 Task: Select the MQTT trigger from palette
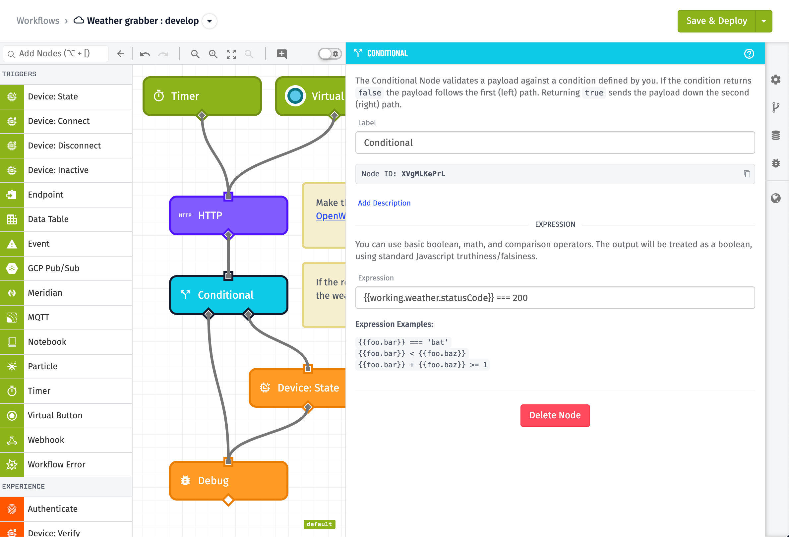pos(66,317)
